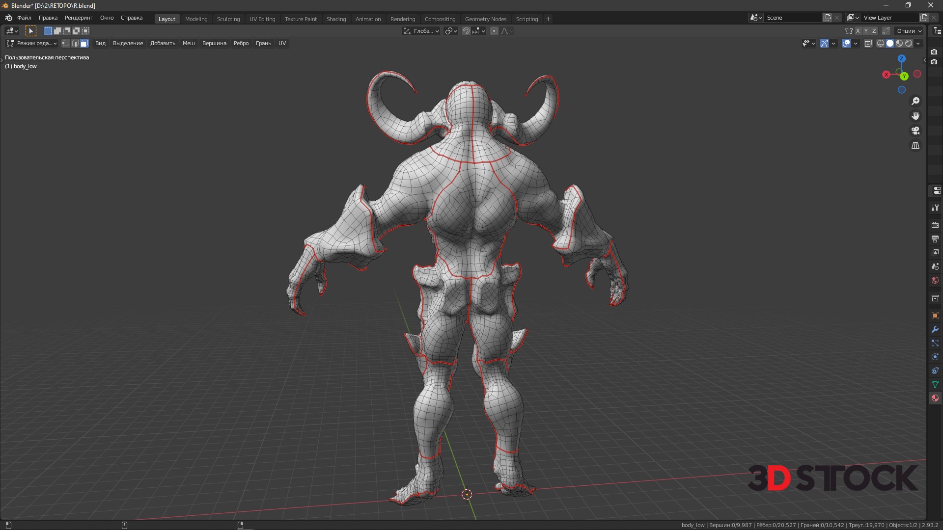
Task: Switch to perspective/orthographic grid icon
Action: point(915,146)
